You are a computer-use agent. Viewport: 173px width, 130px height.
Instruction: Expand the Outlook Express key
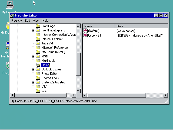click(33, 69)
